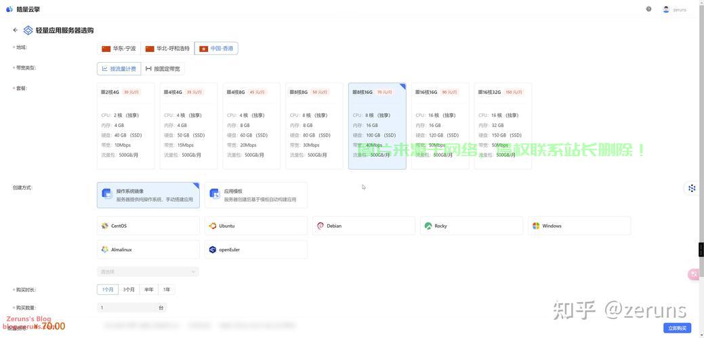
Task: Select the 2核4G 30元/月 plan
Action: point(126,126)
